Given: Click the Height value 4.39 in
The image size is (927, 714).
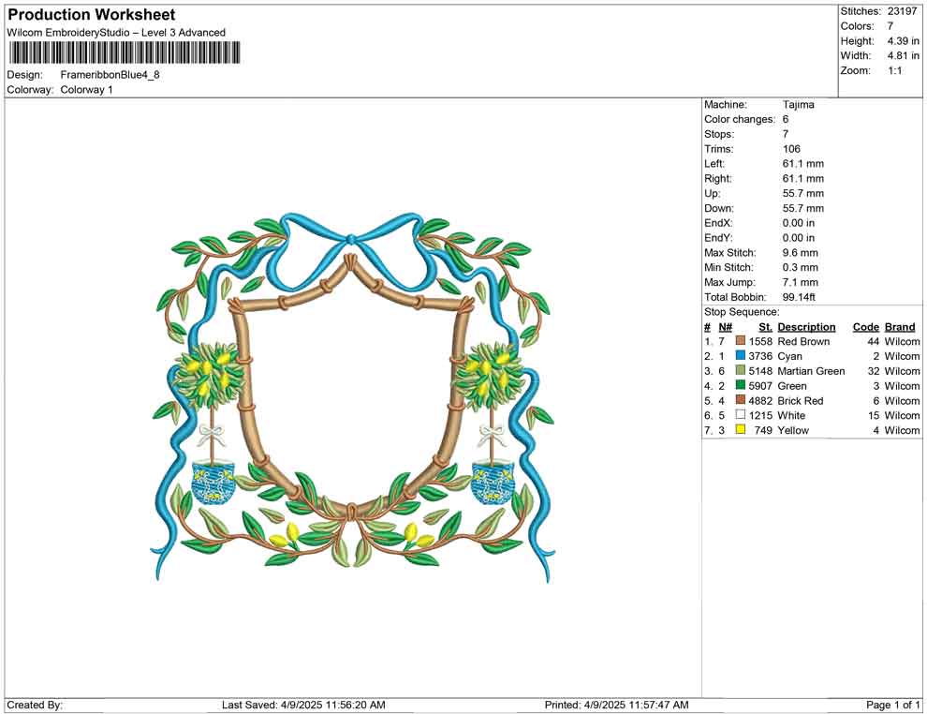Looking at the screenshot, I should point(903,41).
